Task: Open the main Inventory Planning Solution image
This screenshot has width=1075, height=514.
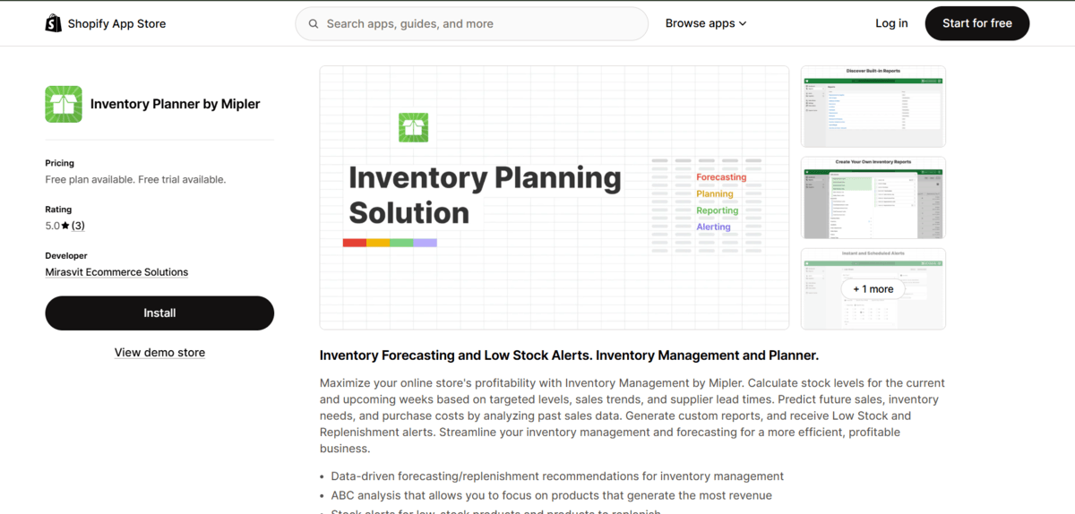Action: tap(555, 198)
